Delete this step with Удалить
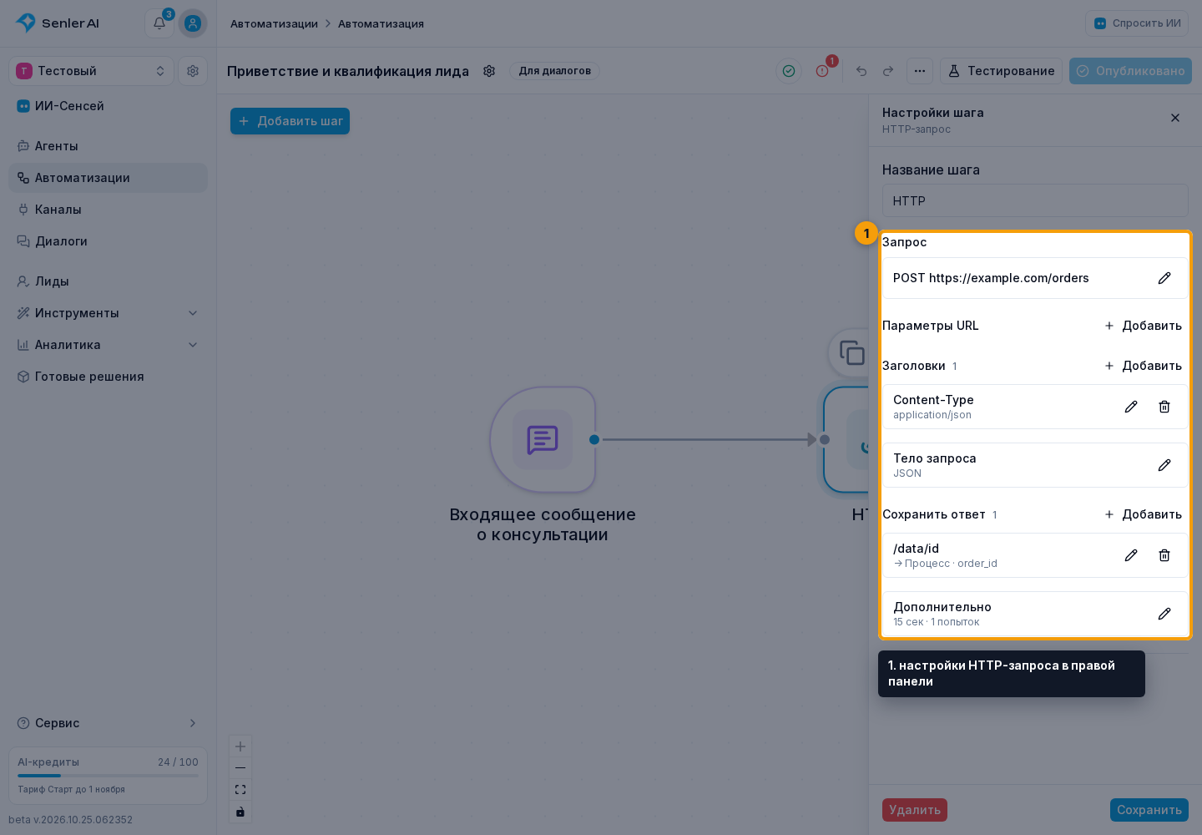The width and height of the screenshot is (1202, 835). (x=915, y=810)
